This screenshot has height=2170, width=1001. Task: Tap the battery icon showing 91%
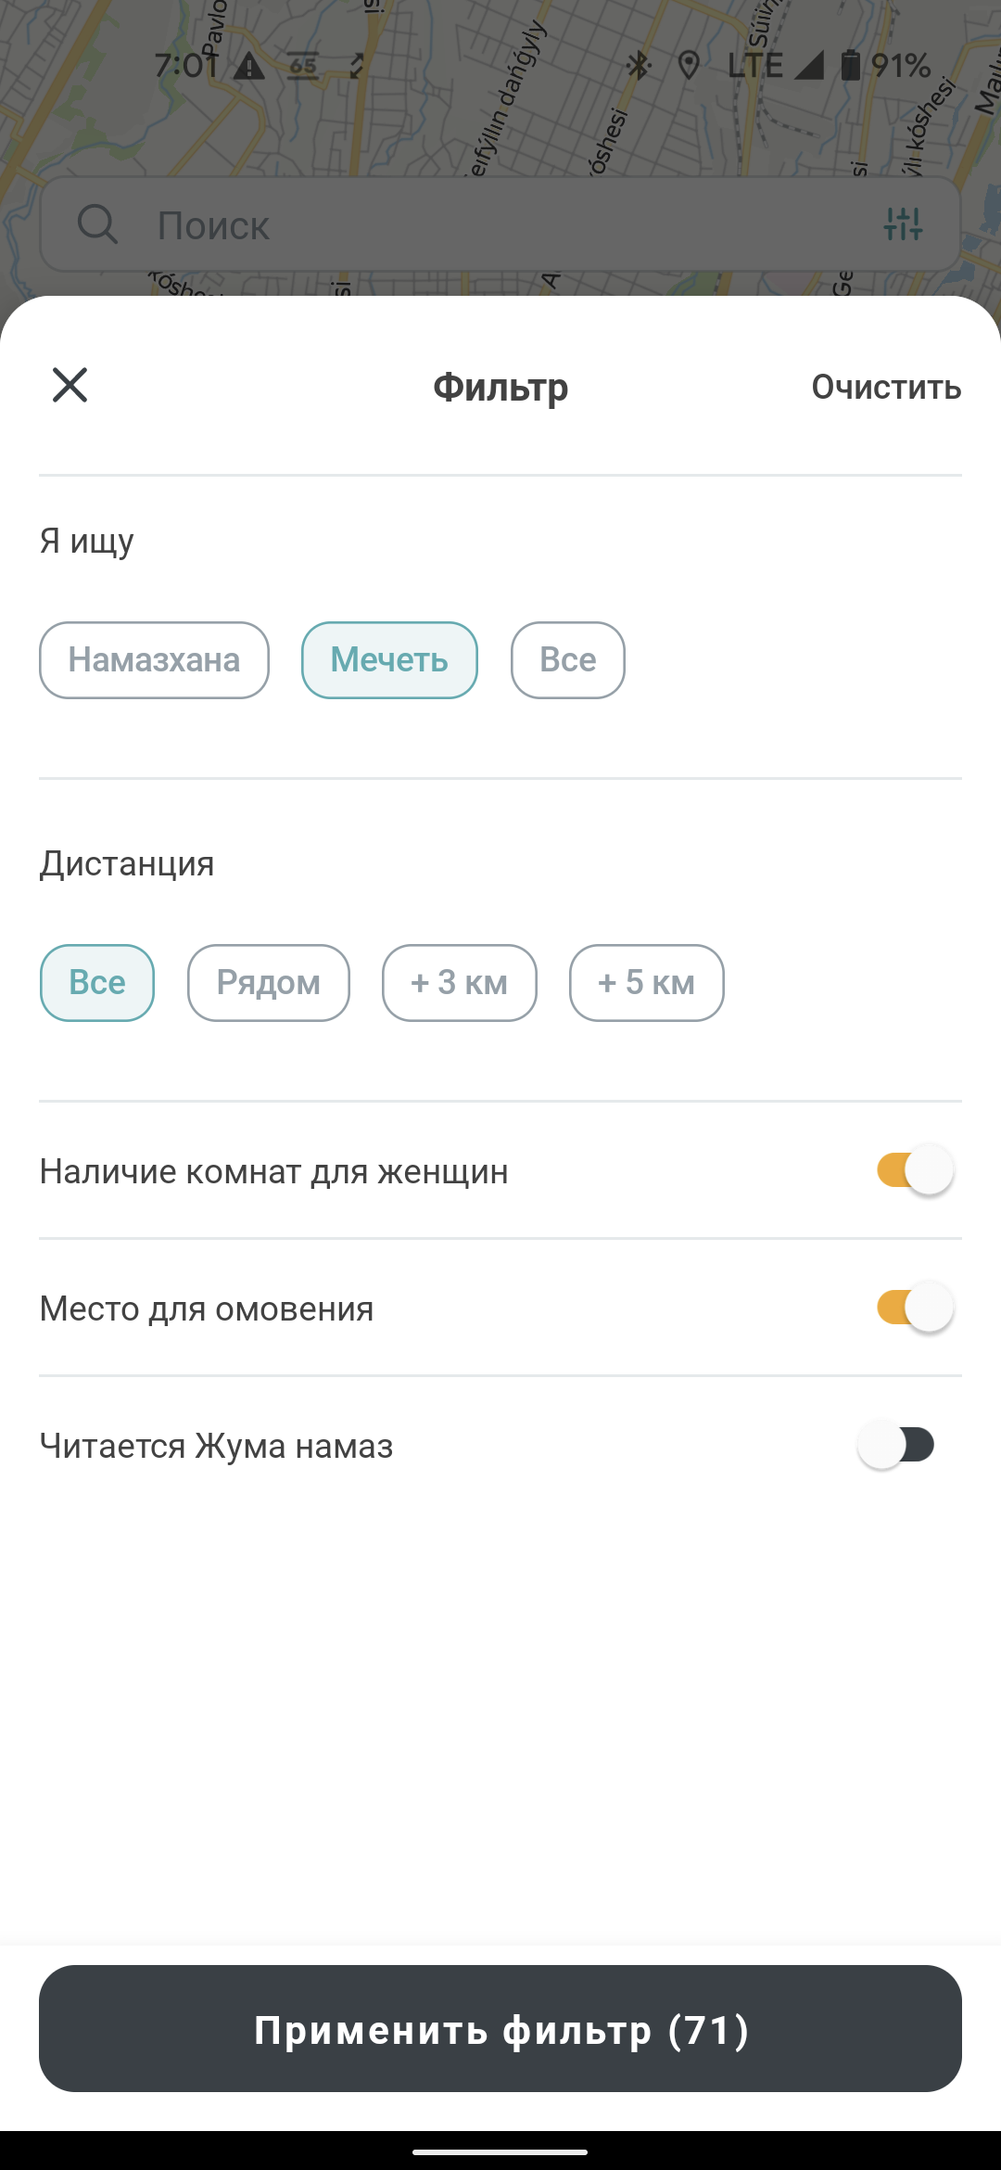coord(850,65)
